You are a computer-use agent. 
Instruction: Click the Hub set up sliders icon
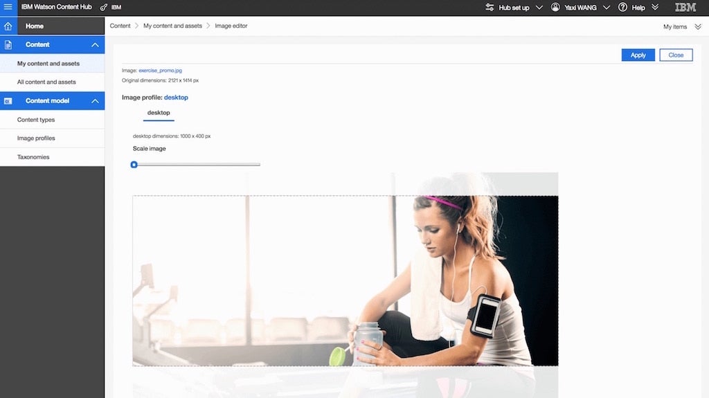(x=490, y=7)
